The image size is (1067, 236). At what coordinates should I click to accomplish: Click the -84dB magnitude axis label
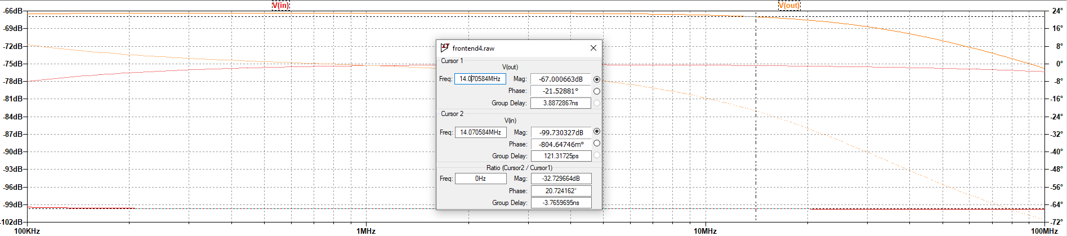click(13, 117)
